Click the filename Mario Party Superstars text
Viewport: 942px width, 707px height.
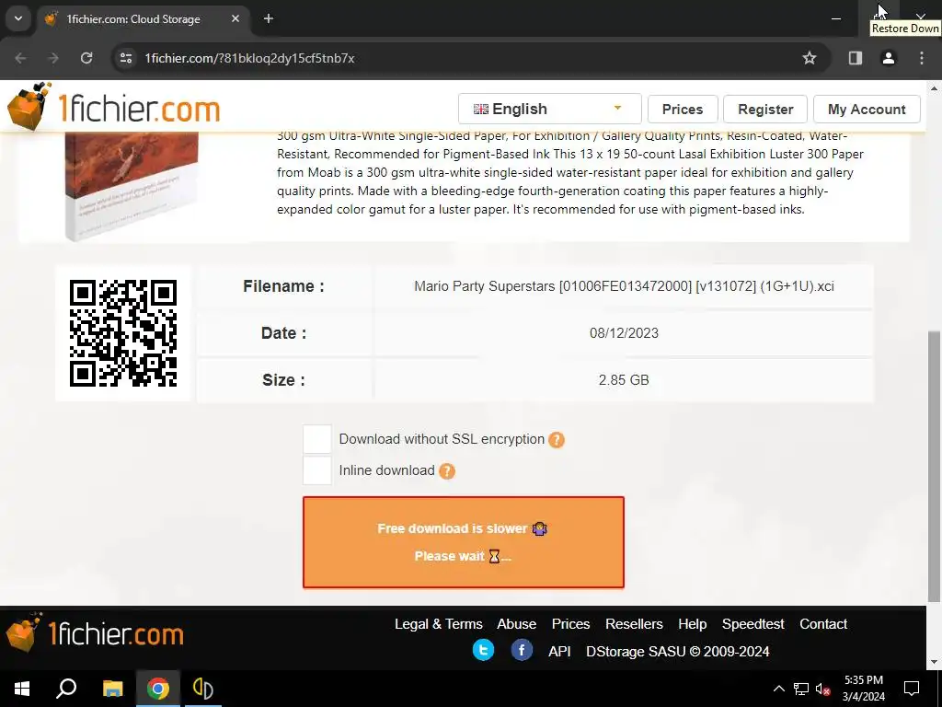coord(624,286)
